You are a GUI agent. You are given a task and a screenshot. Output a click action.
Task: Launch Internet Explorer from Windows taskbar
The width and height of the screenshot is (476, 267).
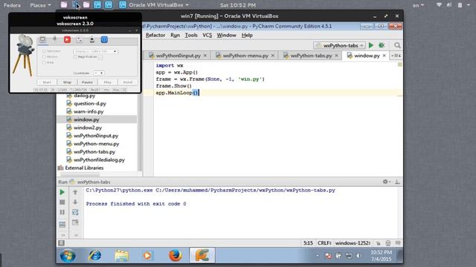click(x=94, y=256)
